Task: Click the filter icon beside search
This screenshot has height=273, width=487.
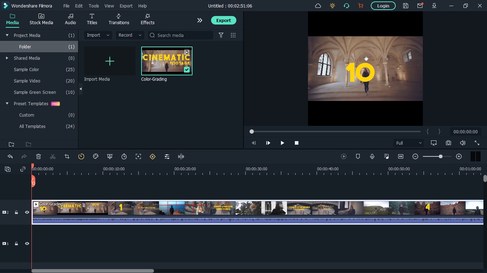Action: [221, 35]
